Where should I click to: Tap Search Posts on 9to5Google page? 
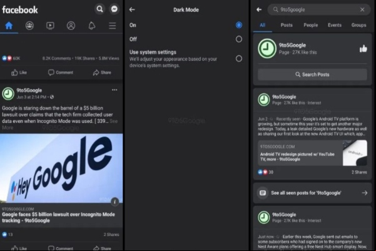click(x=312, y=74)
